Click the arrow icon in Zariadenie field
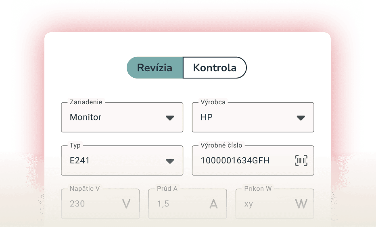Image resolution: width=376 pixels, height=227 pixels. (x=170, y=118)
